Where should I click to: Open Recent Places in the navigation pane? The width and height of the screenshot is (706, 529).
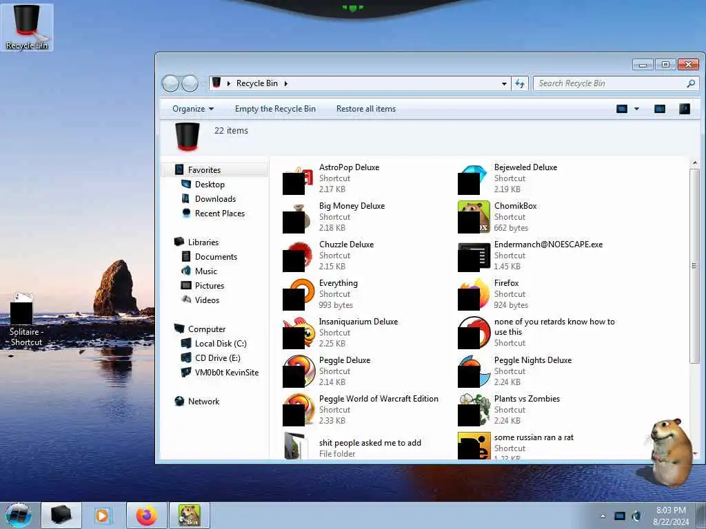coord(220,214)
